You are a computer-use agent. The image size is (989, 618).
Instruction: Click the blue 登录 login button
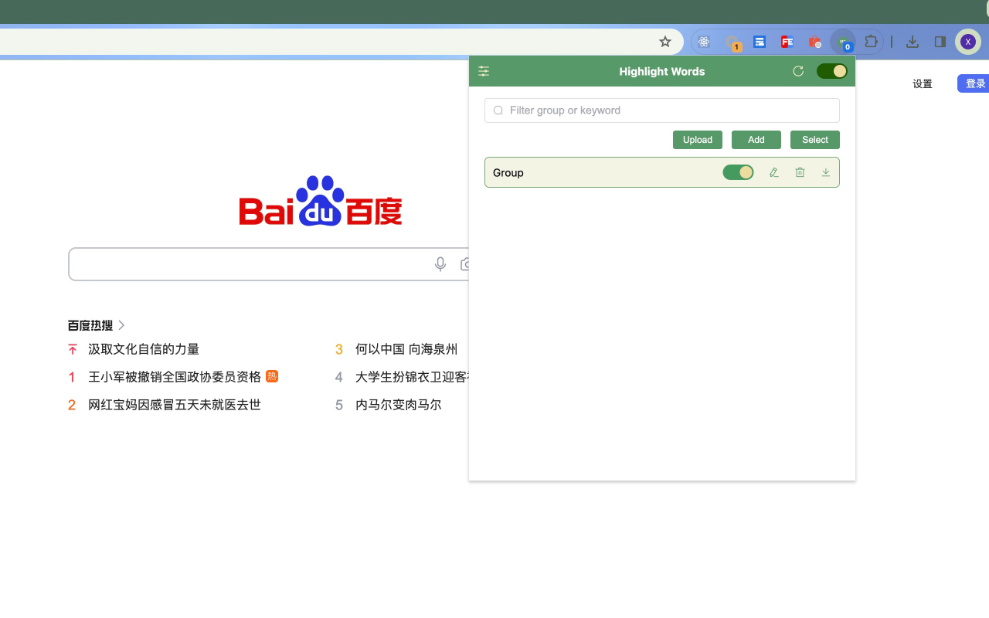[x=974, y=83]
